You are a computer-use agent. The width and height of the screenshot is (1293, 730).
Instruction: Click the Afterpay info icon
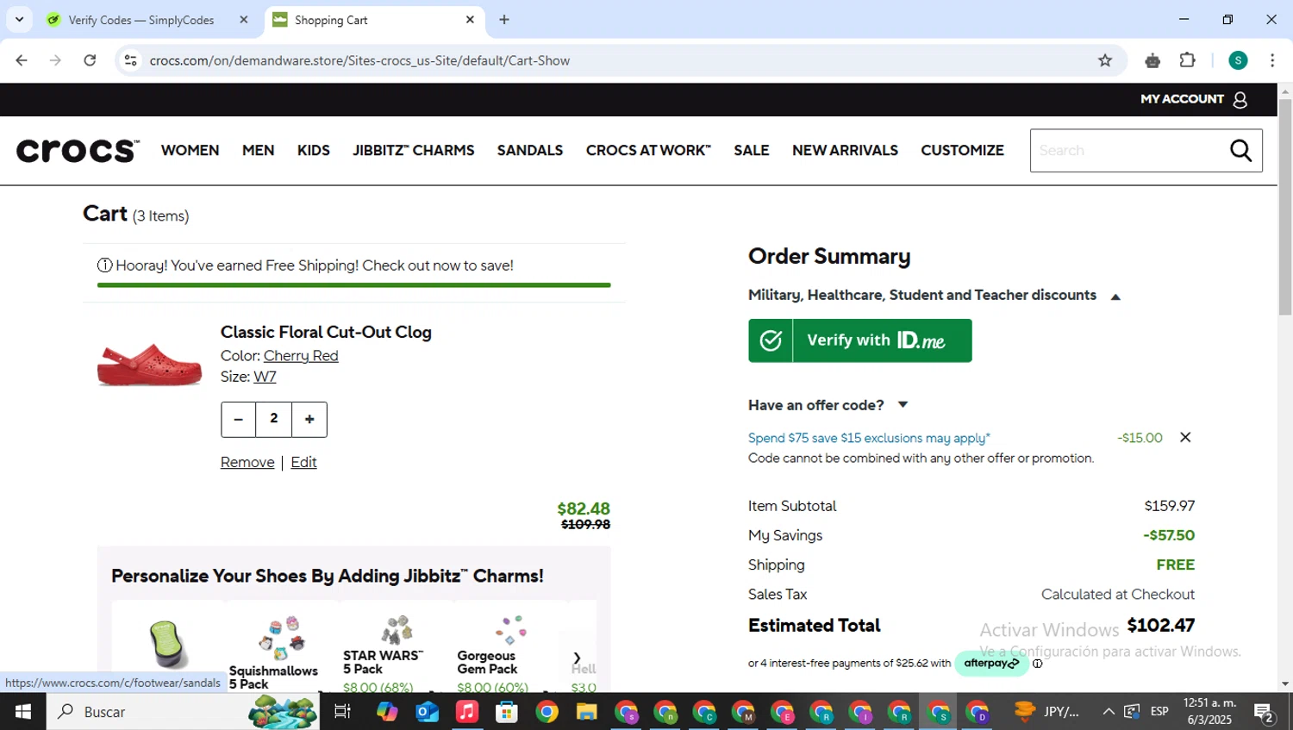[1038, 664]
